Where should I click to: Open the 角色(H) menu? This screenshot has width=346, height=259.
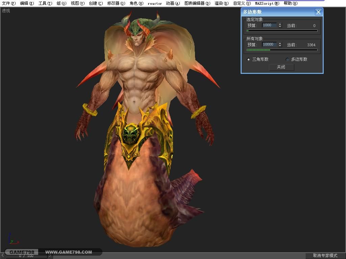pos(137,3)
